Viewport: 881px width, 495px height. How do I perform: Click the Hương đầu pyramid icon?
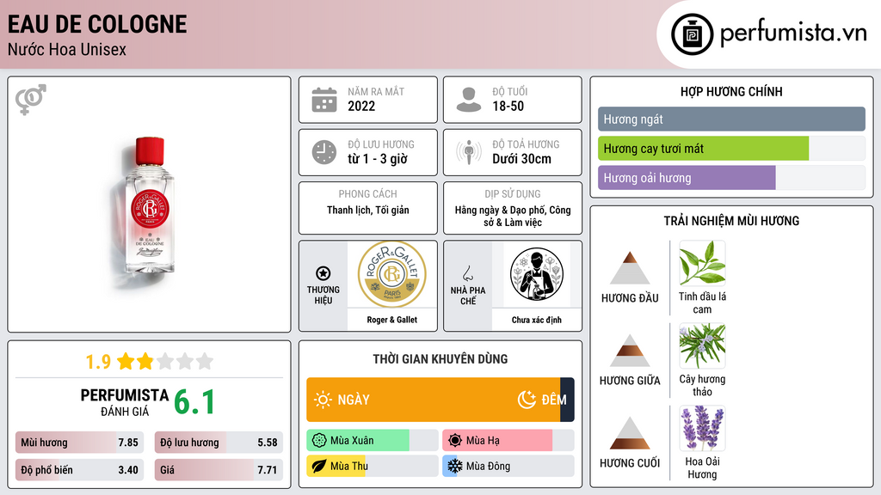630,268
